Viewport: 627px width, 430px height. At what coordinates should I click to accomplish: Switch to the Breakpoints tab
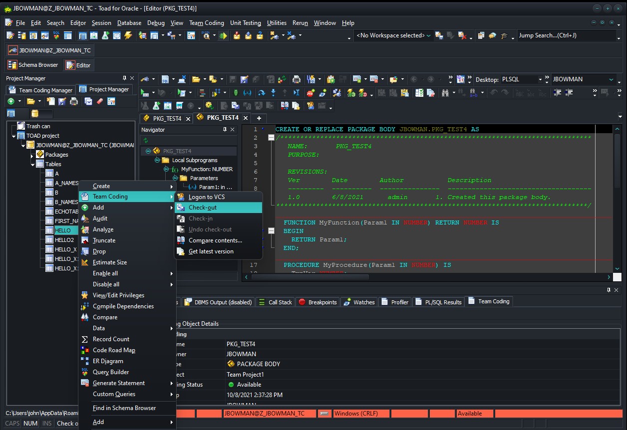317,302
